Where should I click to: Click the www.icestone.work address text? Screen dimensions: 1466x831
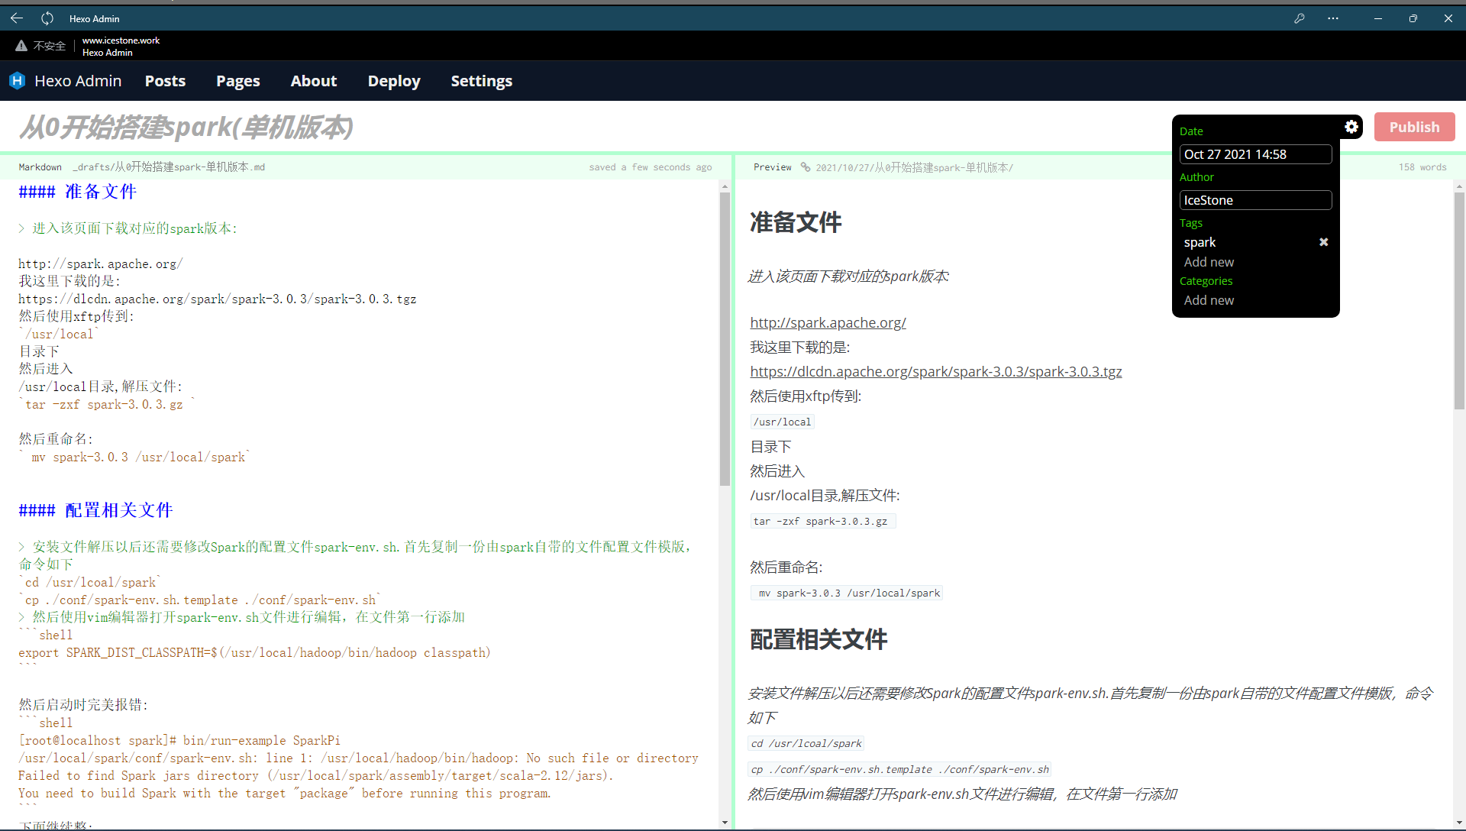pos(121,40)
